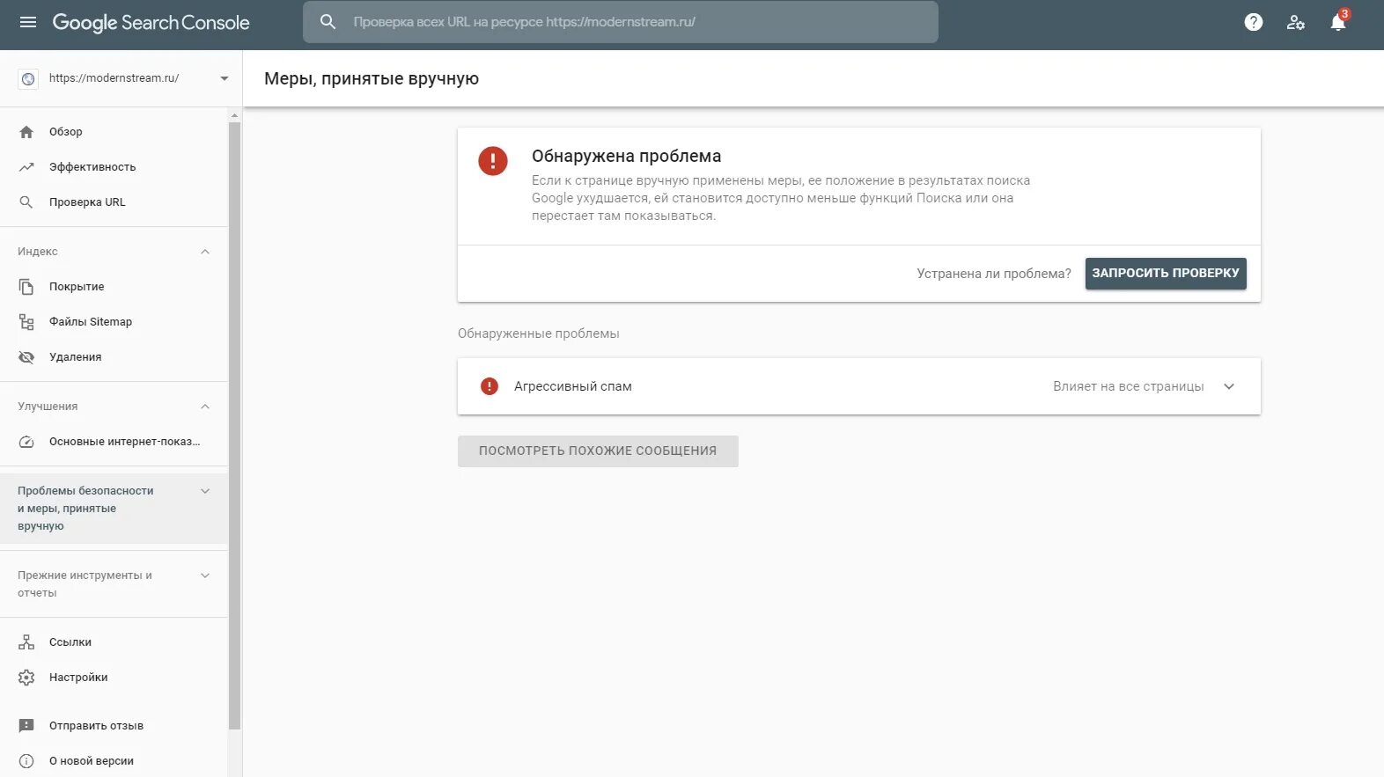Click ПОСМОТРЕТЬ ПОХОЖИЕ СООБЩЕНИЯ button
This screenshot has height=777, width=1384.
pos(598,451)
